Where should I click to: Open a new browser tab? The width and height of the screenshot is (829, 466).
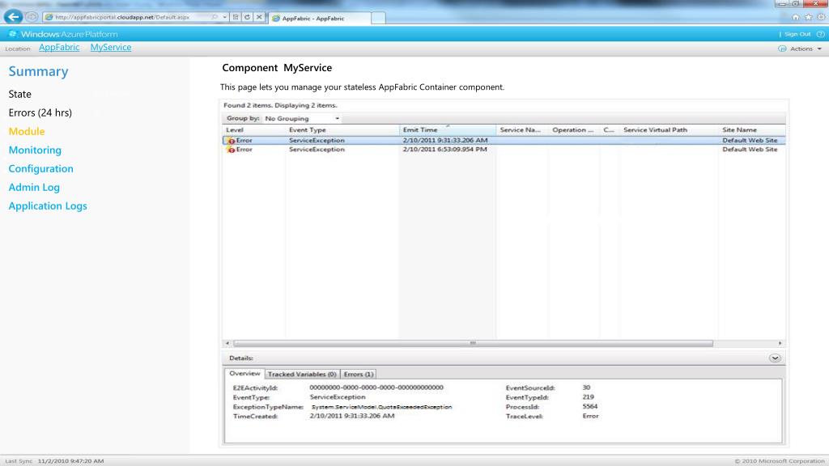(378, 18)
